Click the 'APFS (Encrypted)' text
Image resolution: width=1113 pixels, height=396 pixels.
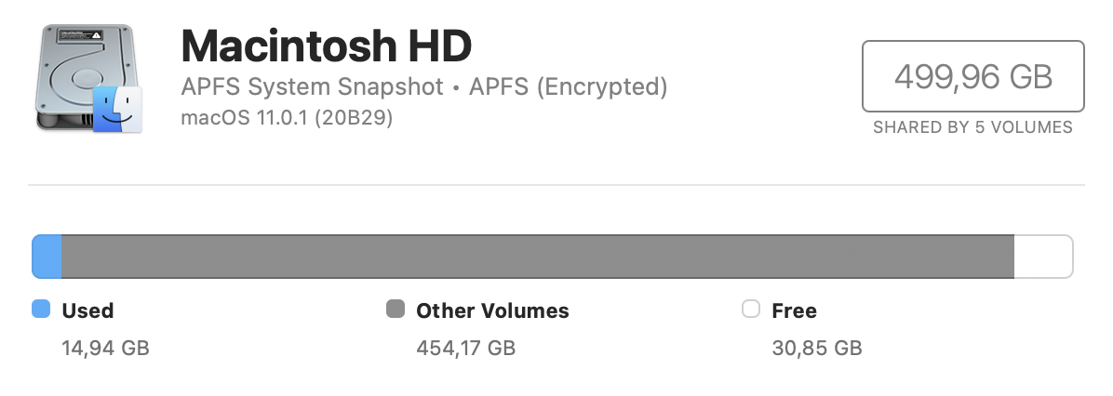pyautogui.click(x=569, y=87)
